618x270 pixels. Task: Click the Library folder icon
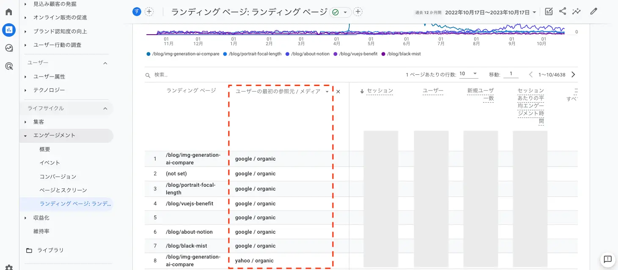pos(29,251)
